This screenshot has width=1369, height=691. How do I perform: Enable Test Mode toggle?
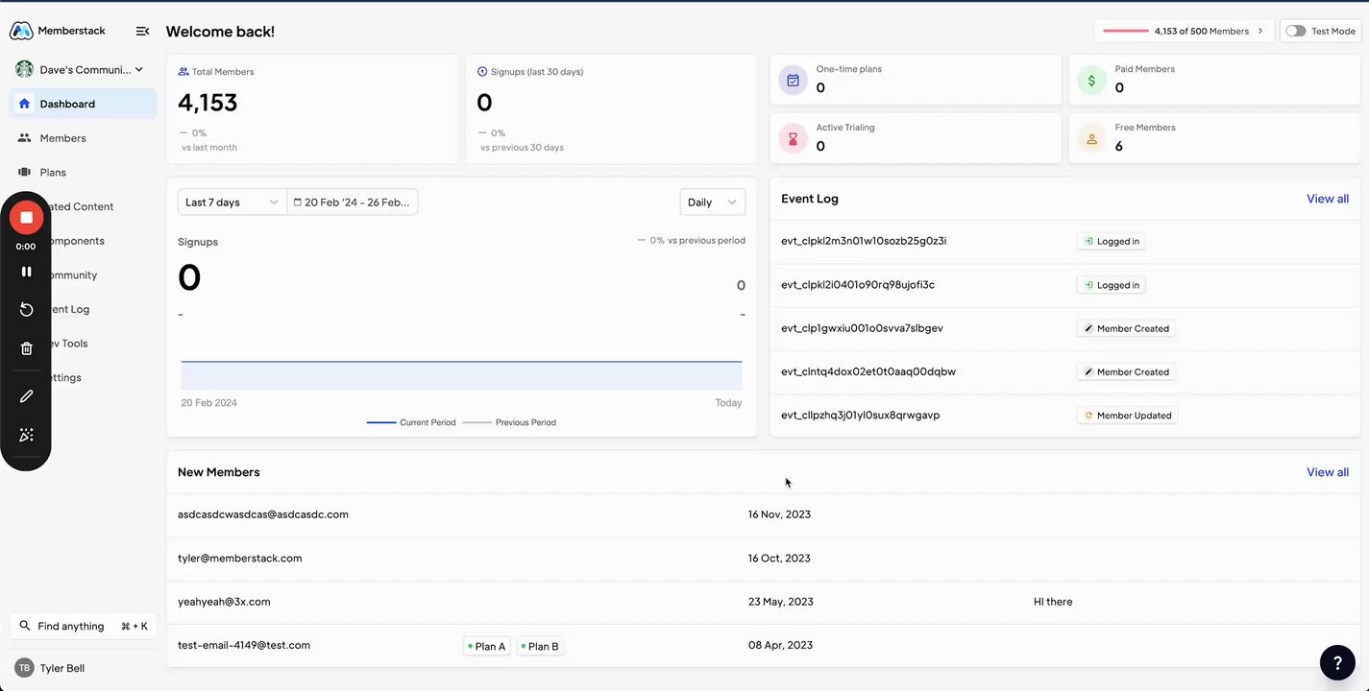coord(1296,31)
